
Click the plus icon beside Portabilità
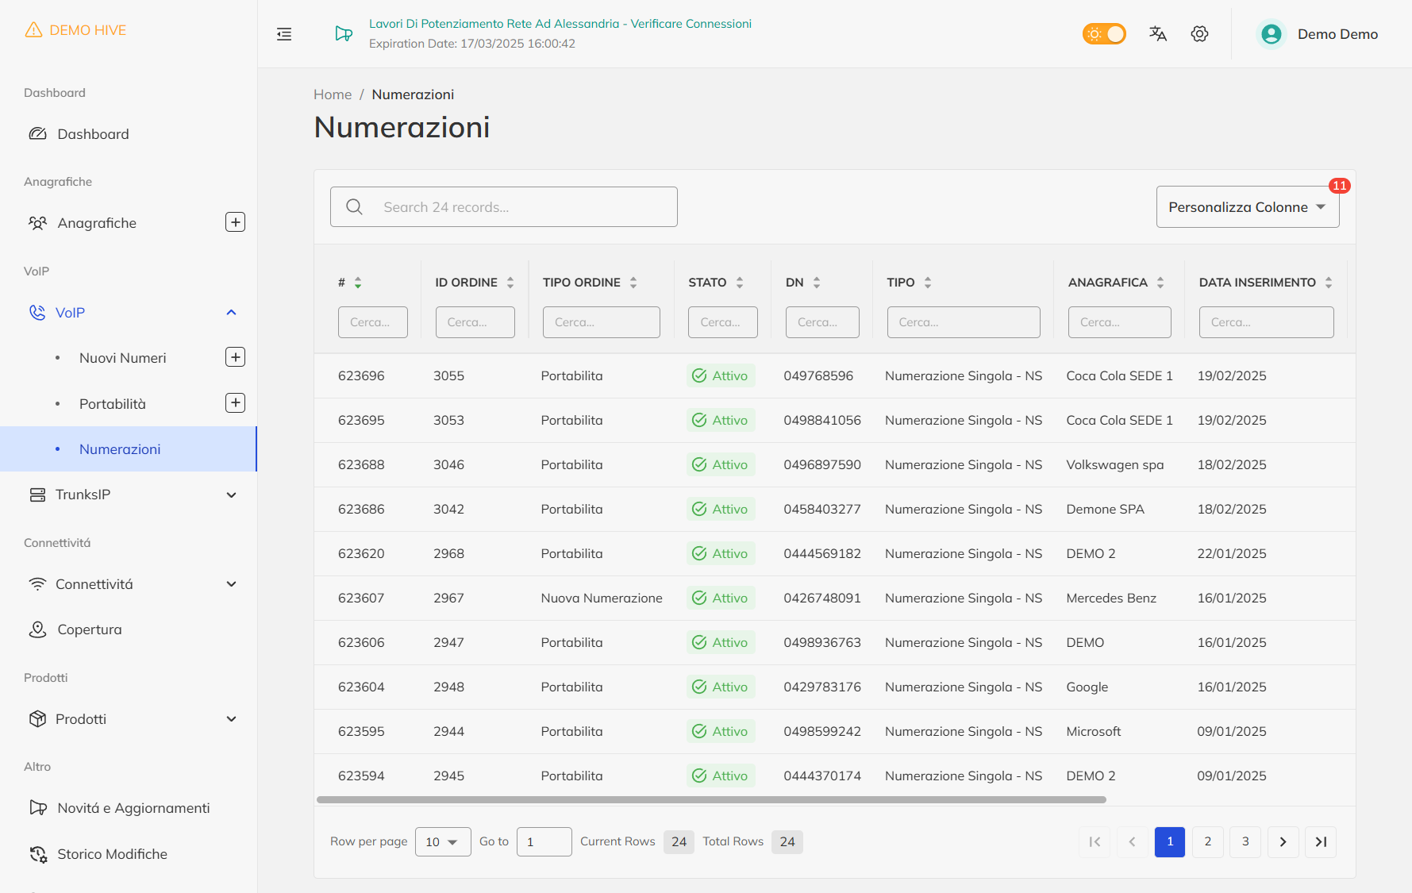click(x=235, y=403)
